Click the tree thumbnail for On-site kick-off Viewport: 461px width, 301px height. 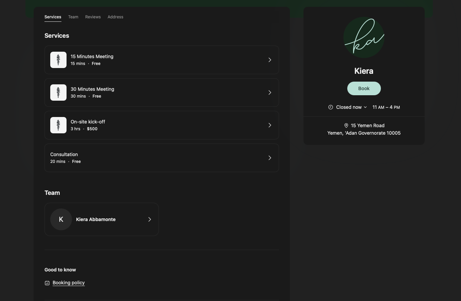58,125
